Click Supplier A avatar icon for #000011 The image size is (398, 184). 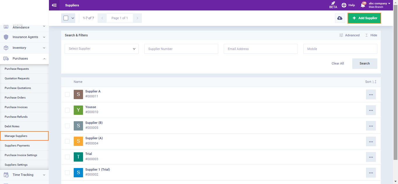click(x=78, y=94)
